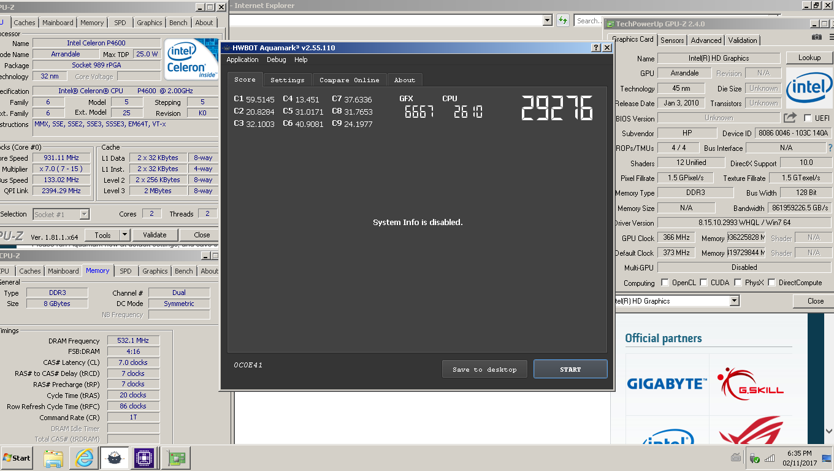The width and height of the screenshot is (834, 471).
Task: Click the show desktop icon in tray
Action: pyautogui.click(x=826, y=458)
